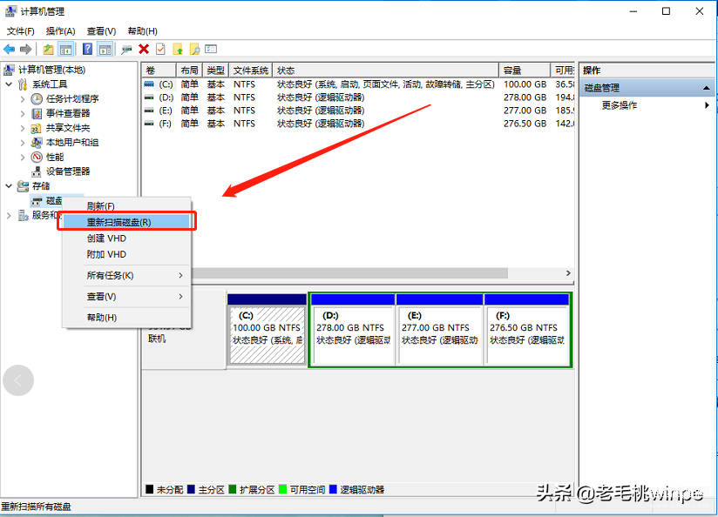718x517 pixels.
Task: Choose 创建 VHD from the context menu
Action: pyautogui.click(x=127, y=238)
